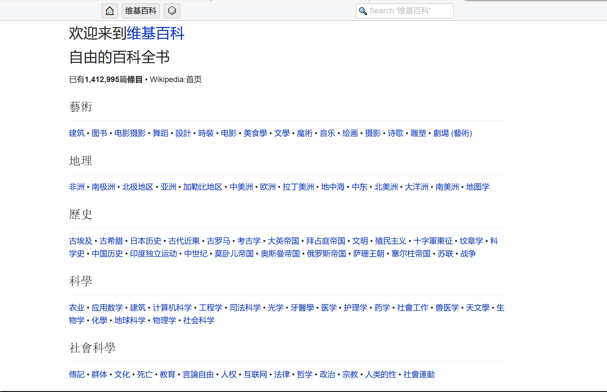
Task: Open the 牙醫學 link
Action: (x=302, y=308)
